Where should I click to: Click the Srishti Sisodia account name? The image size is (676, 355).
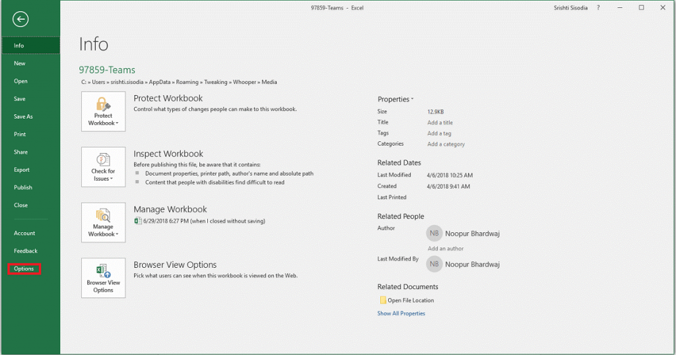point(571,8)
